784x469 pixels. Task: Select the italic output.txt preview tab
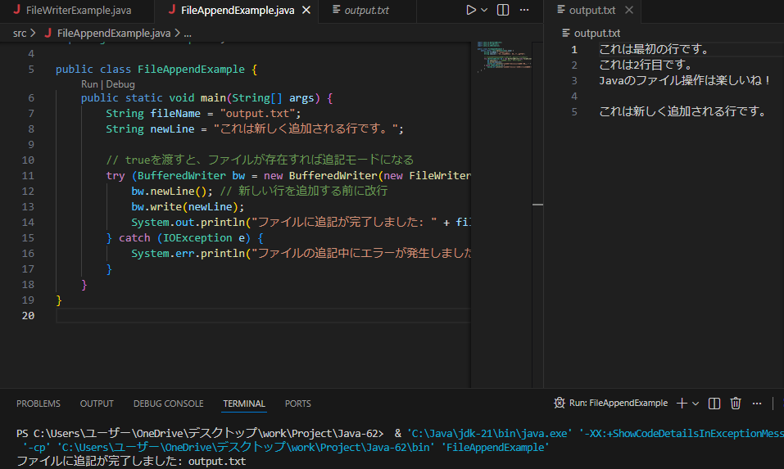(365, 11)
